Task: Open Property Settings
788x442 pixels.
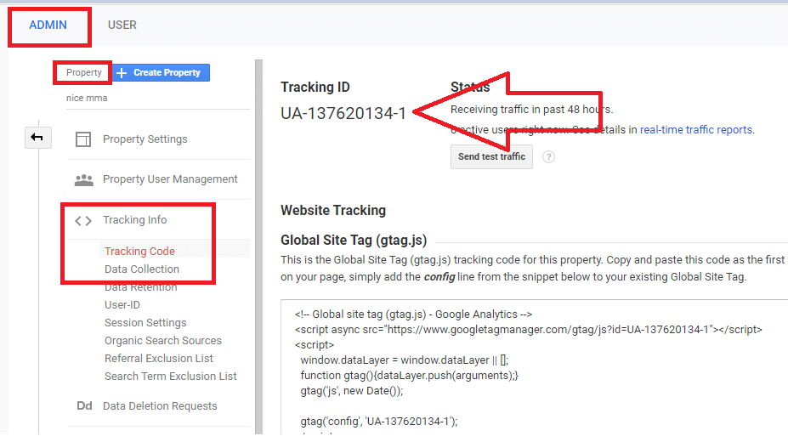Action: [x=145, y=139]
